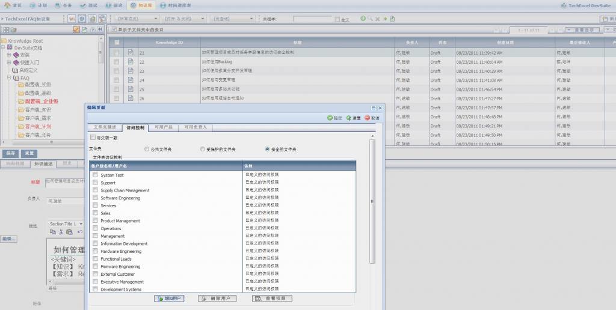Viewport: 616px width, 310px height.
Task: Click the 重置 reset icon in dialog
Action: [348, 118]
